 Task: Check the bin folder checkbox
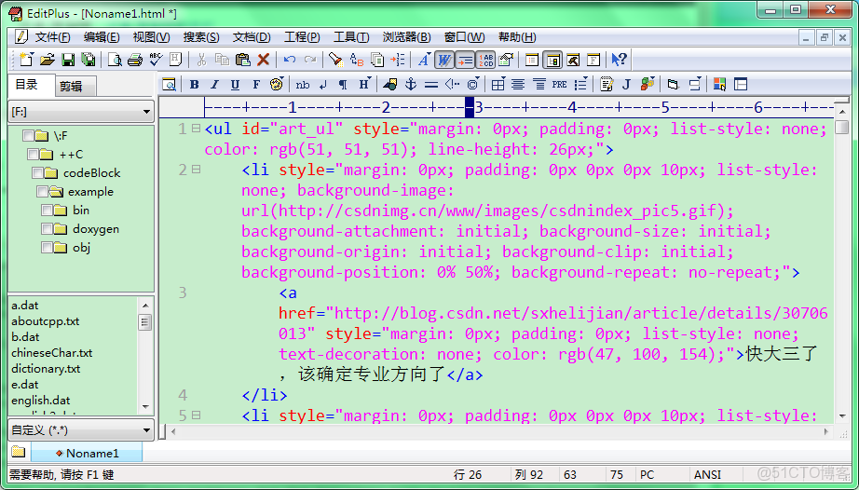47,211
